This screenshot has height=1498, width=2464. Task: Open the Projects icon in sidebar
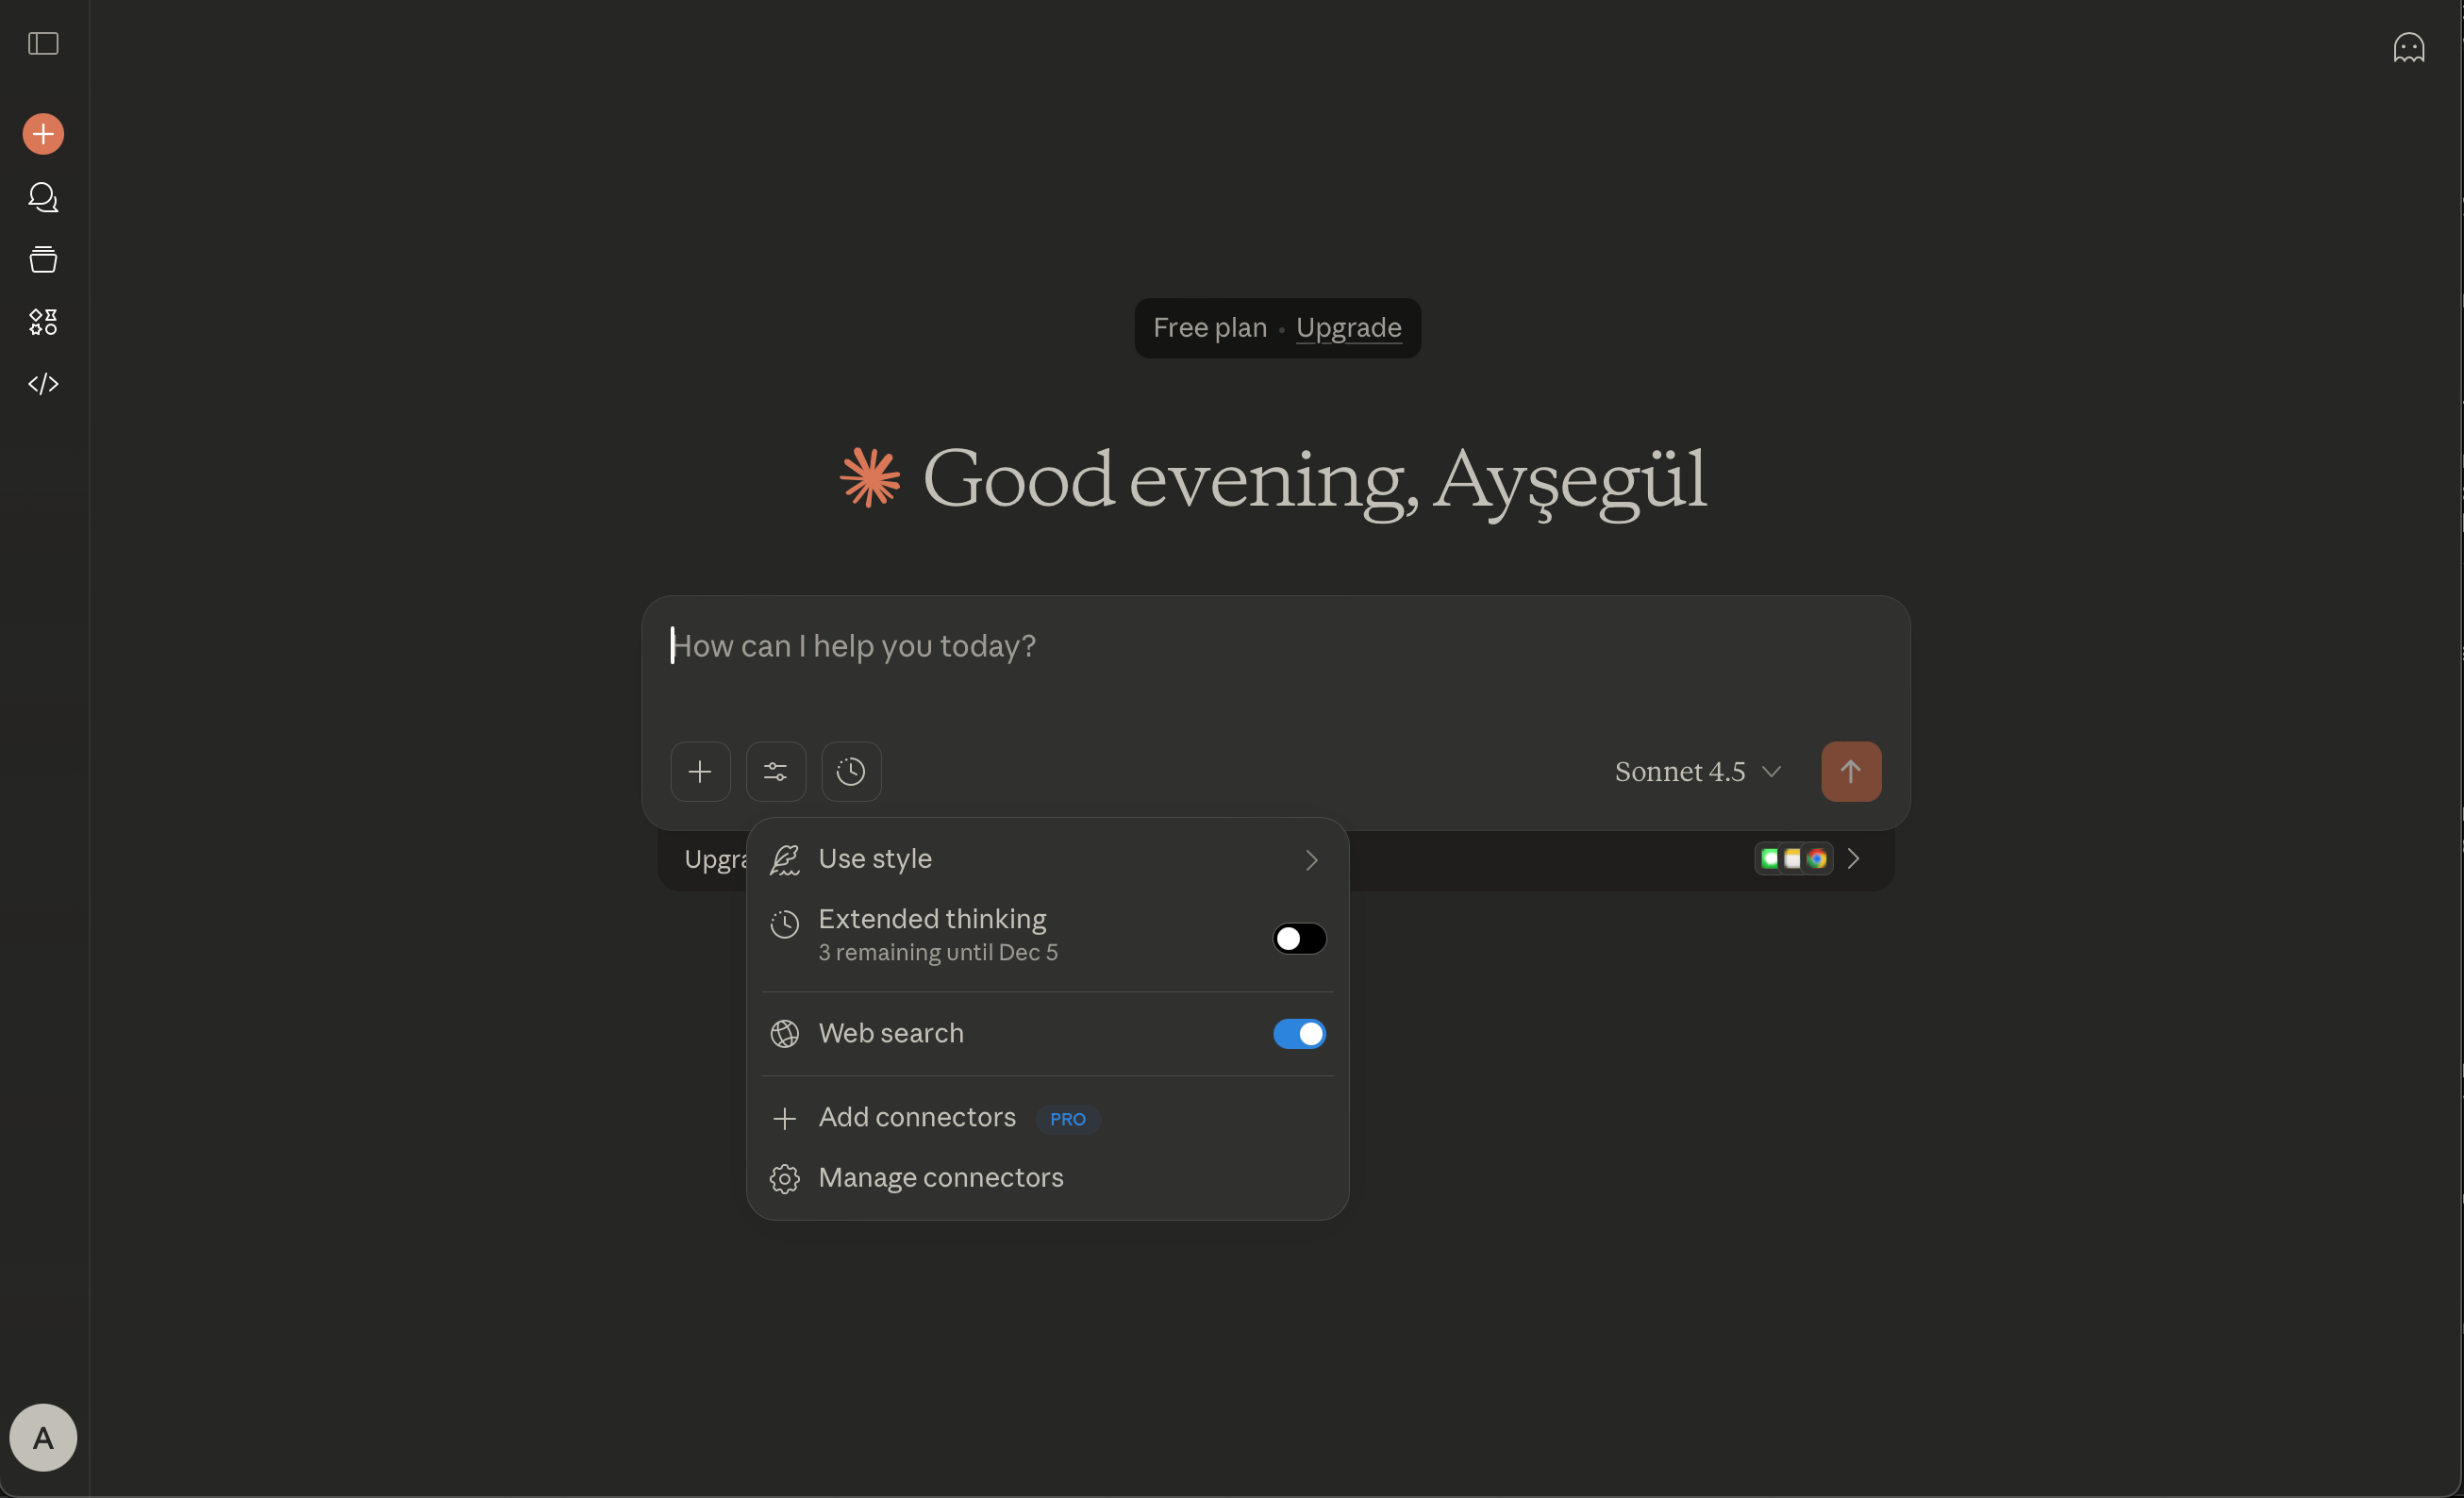click(x=43, y=260)
